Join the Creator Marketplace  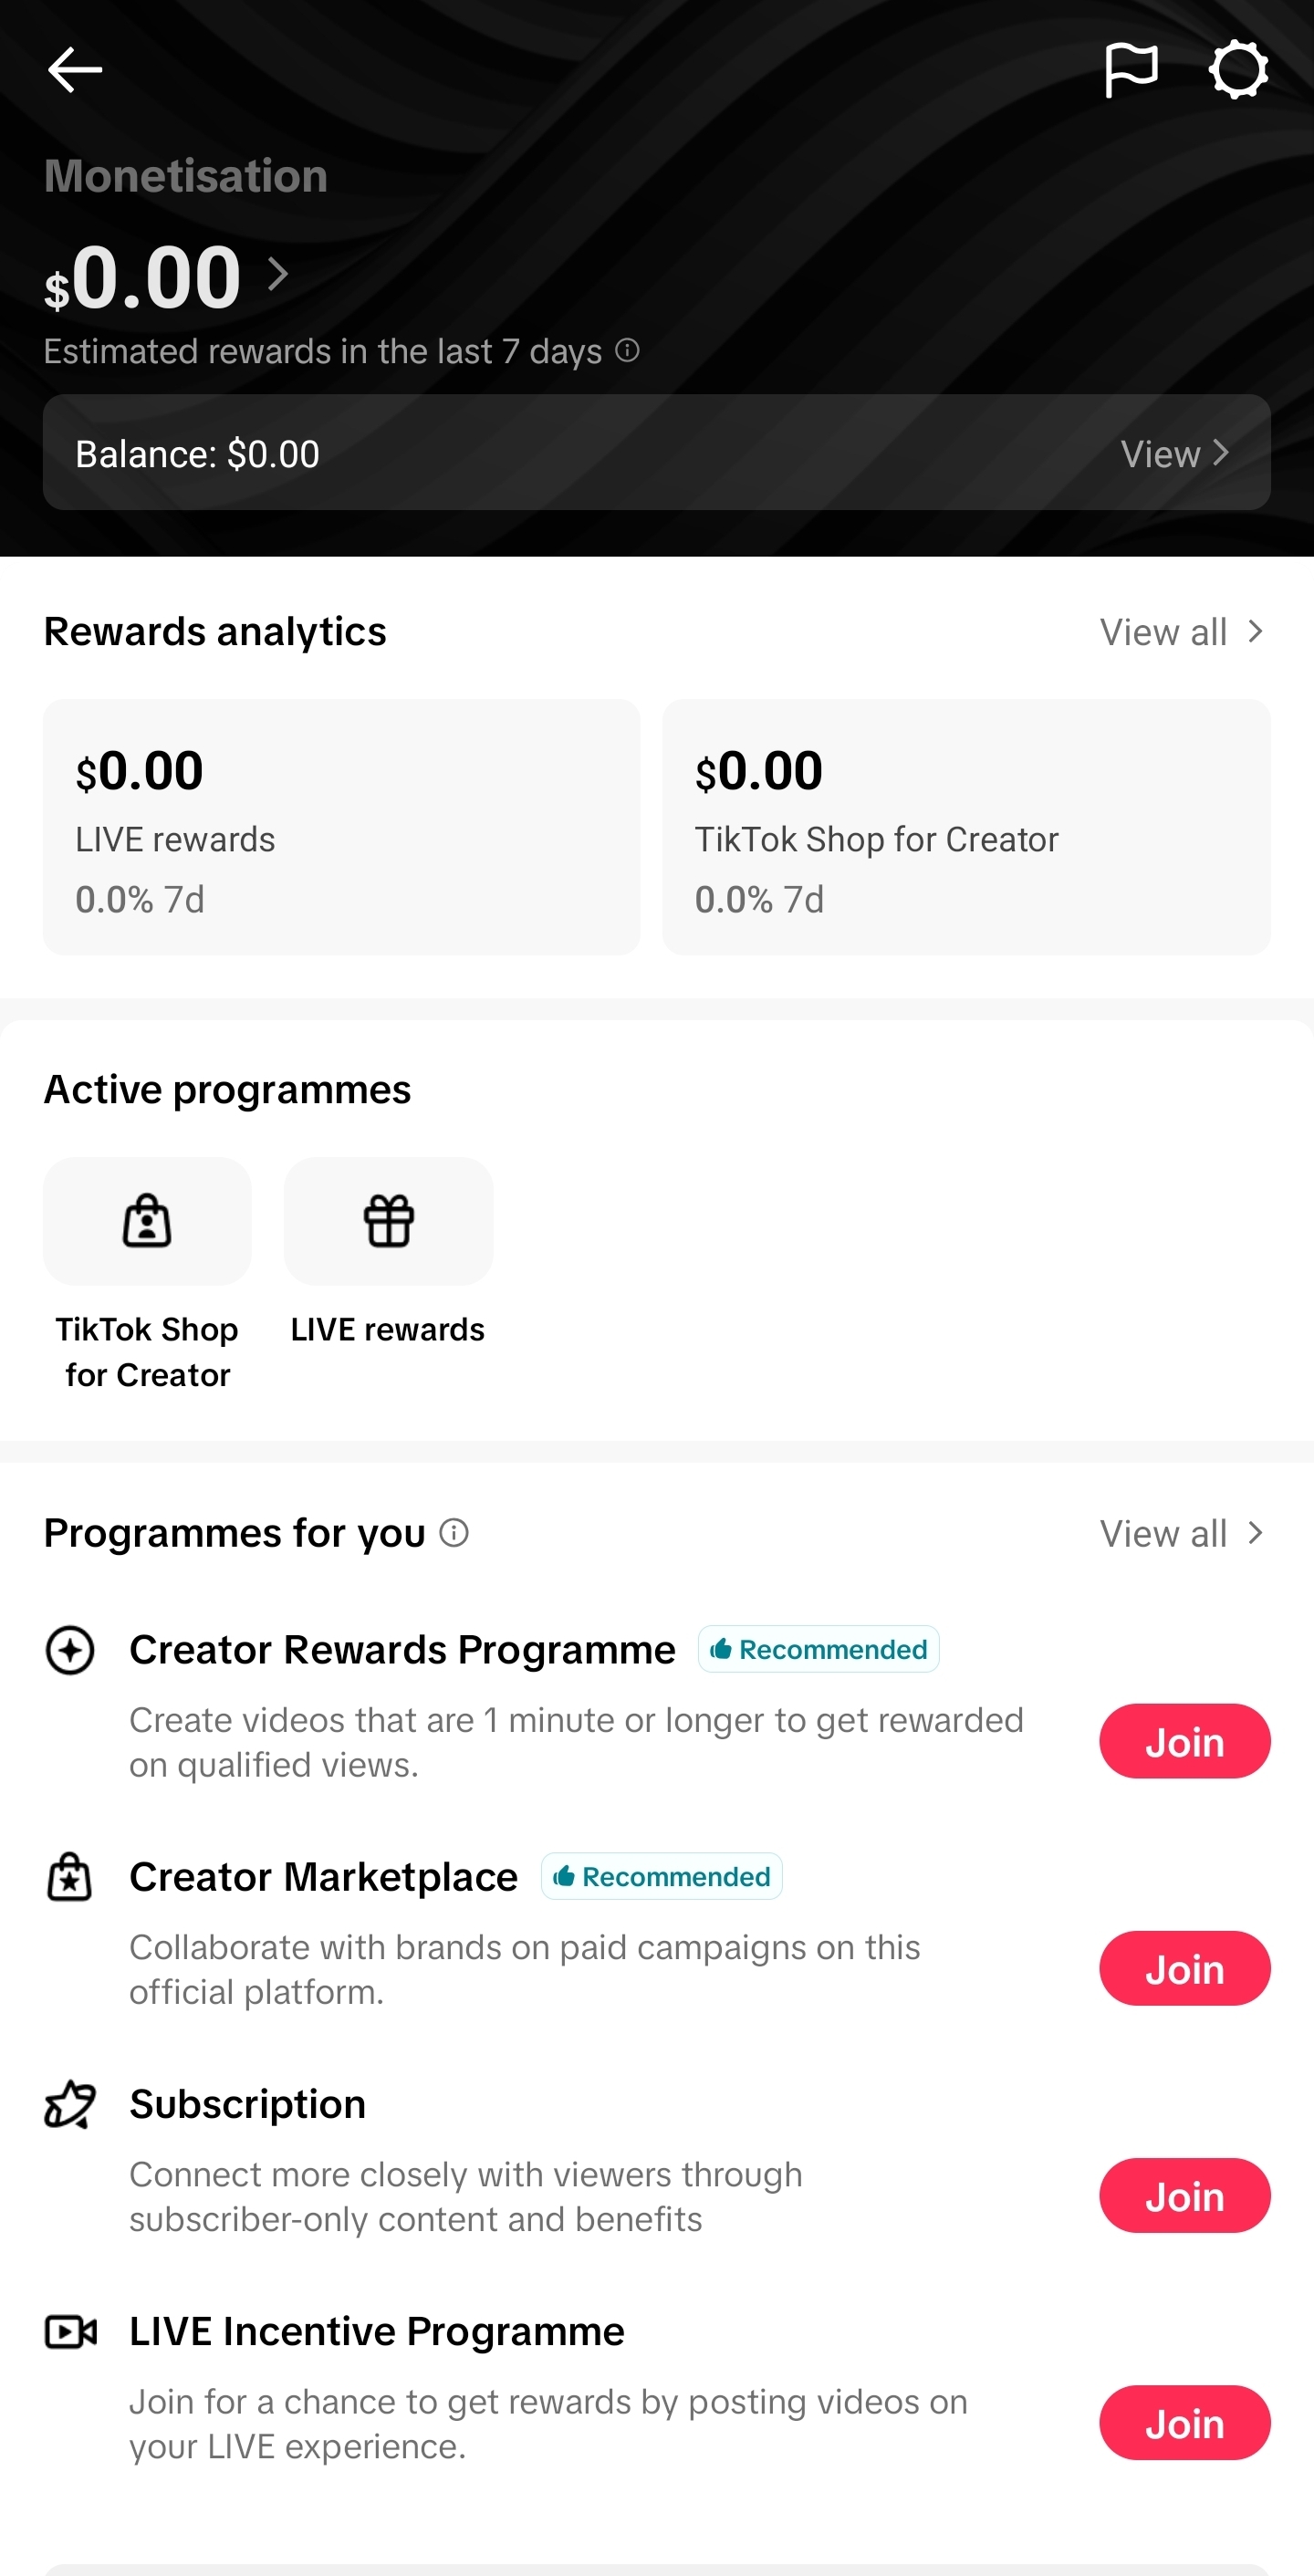tap(1184, 1968)
